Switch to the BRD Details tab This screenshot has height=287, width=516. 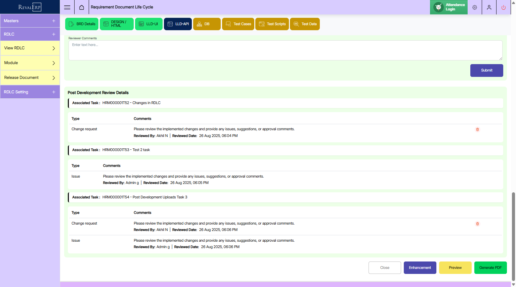(82, 24)
